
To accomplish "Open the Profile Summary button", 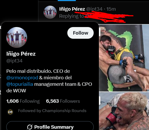I will click(50, 126).
